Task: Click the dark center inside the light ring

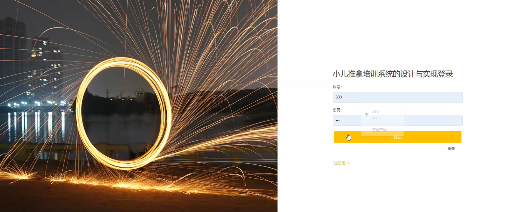Action: pyautogui.click(x=123, y=115)
